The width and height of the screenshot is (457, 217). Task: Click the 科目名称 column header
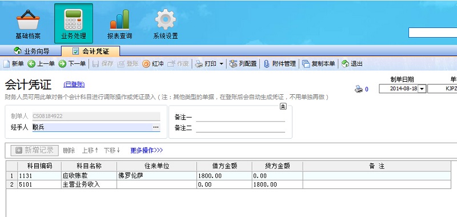click(89, 166)
